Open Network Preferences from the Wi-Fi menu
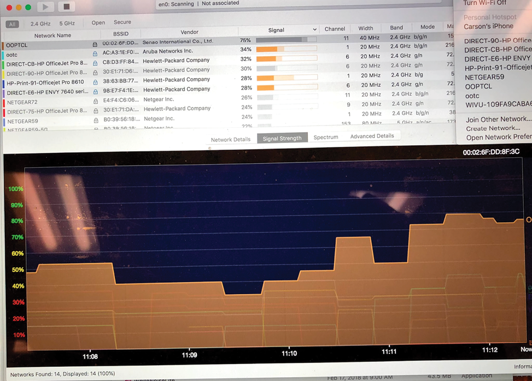This screenshot has width=532, height=381. (x=498, y=138)
